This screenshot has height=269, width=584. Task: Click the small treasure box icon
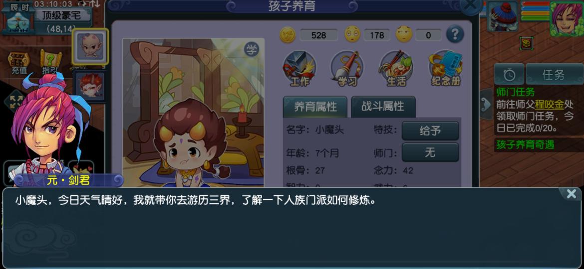[x=526, y=43]
